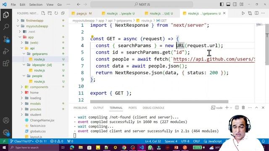Close the terminal panel
269x151 pixels.
263,107
